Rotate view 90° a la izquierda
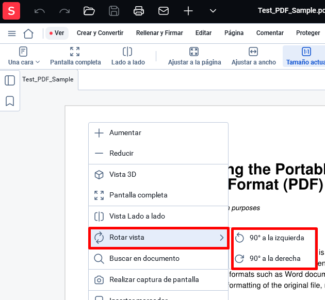This screenshot has height=300, width=325. pos(274,238)
